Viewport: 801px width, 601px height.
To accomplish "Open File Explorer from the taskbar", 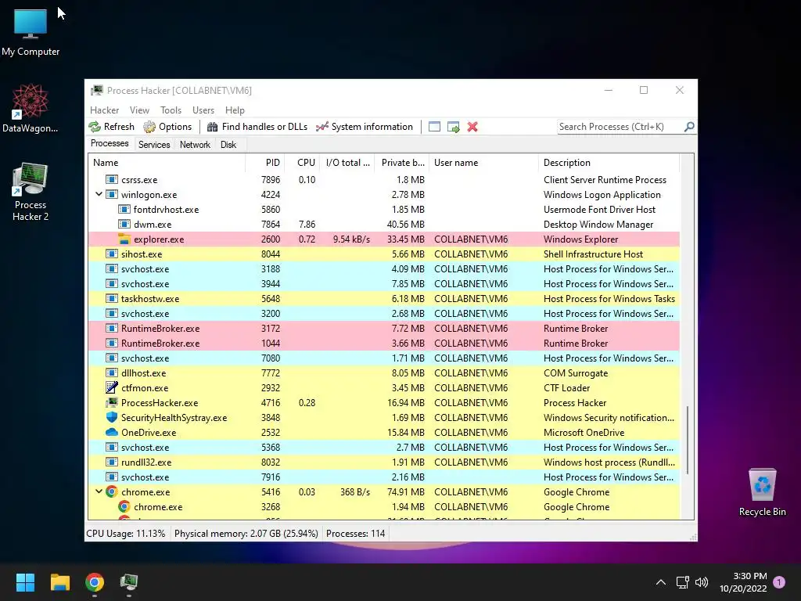I will [59, 582].
